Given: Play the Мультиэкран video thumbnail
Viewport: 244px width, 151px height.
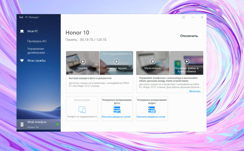Looking at the screenshot, I should point(153,61).
